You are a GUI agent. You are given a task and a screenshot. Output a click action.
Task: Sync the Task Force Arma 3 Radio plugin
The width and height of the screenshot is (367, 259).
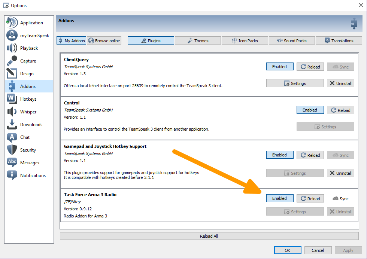coord(340,198)
